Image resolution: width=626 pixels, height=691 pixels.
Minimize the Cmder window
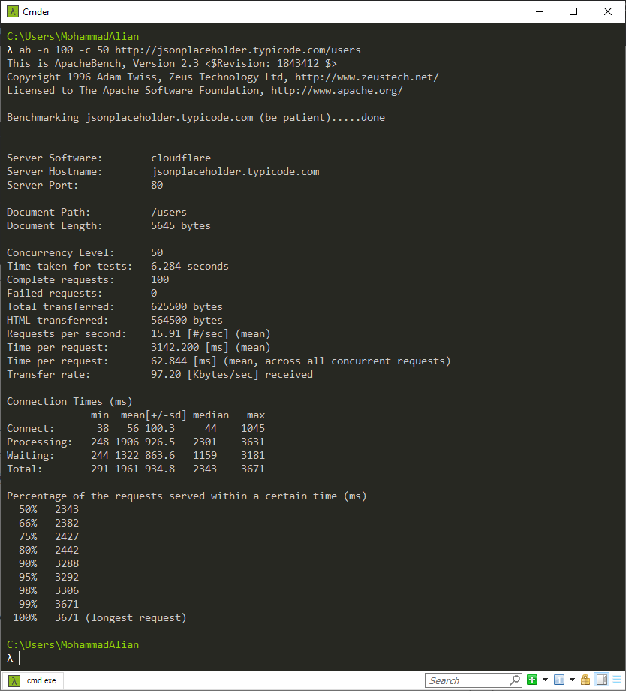click(x=540, y=11)
